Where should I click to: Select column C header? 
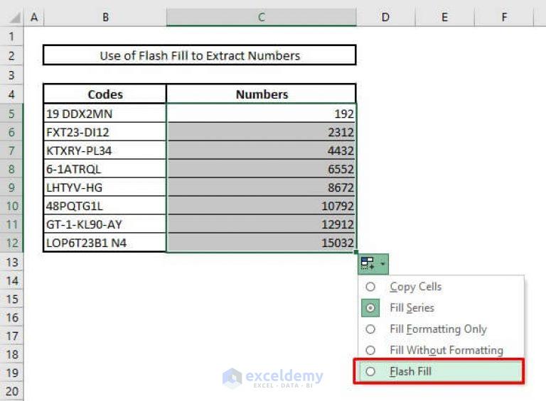262,17
